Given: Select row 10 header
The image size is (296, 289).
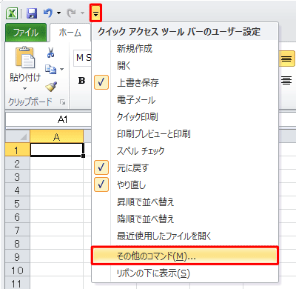Looking at the screenshot, I should click(x=17, y=270).
